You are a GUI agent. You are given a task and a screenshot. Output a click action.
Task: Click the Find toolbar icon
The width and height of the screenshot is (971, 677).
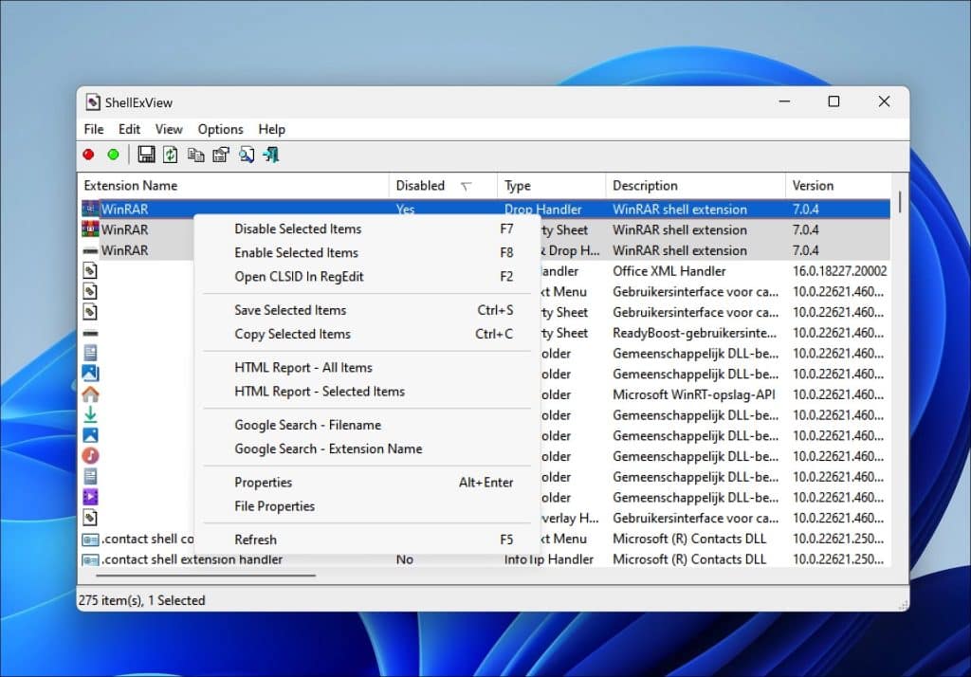pos(247,155)
